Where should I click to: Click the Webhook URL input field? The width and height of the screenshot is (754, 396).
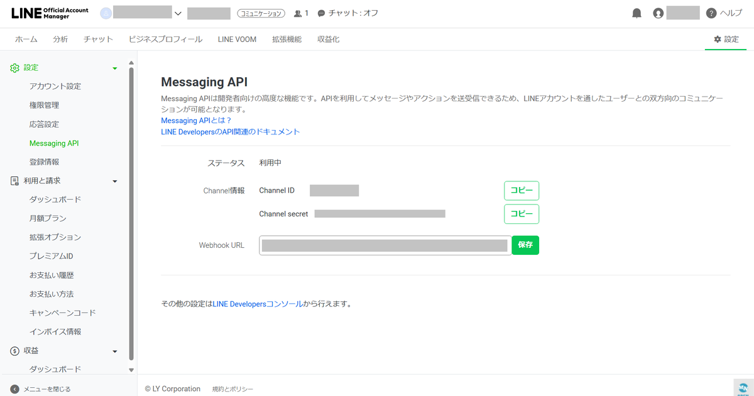tap(385, 245)
